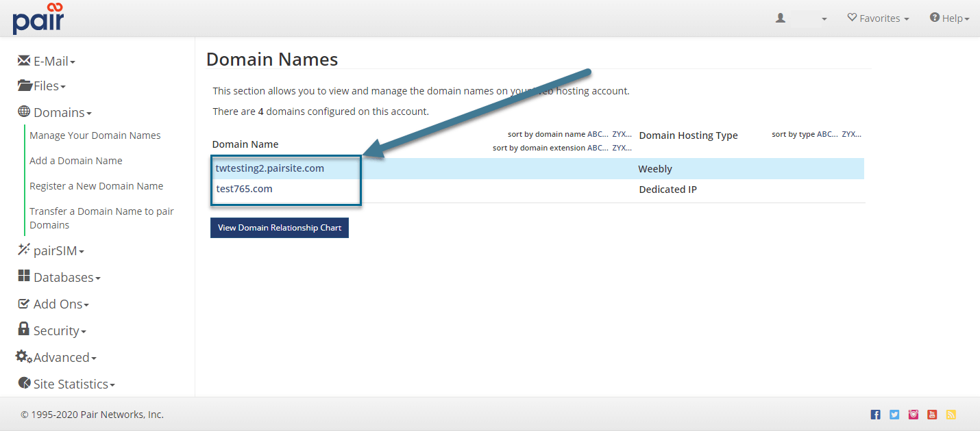Choose Register a New Domain Name
Image resolution: width=980 pixels, height=431 pixels.
(x=97, y=186)
